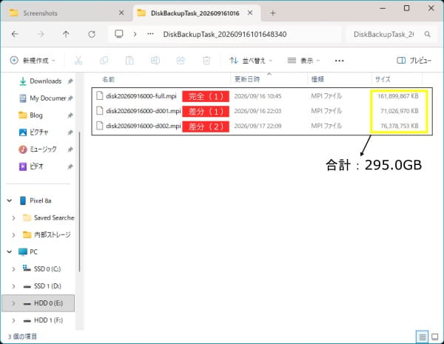The height and width of the screenshot is (344, 444).
Task: Toggle the プレビュー pane
Action: tap(414, 61)
